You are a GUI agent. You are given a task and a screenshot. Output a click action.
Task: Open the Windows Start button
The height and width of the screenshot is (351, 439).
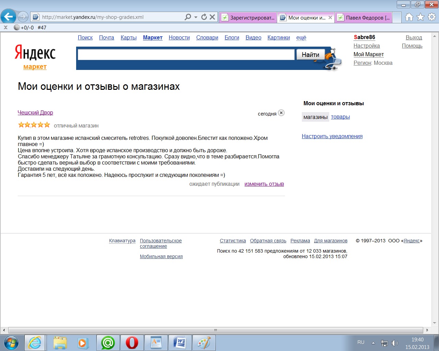(x=11, y=343)
